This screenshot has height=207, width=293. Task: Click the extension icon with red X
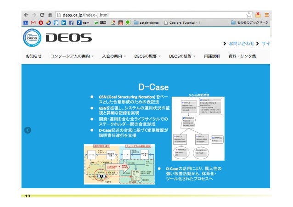pos(258,15)
